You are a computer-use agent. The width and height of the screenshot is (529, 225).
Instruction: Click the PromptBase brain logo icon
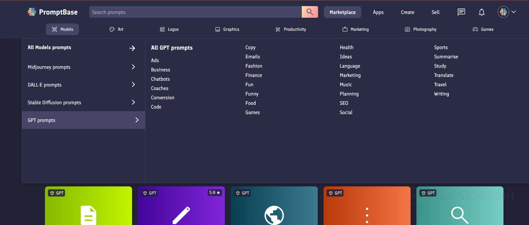click(x=32, y=12)
